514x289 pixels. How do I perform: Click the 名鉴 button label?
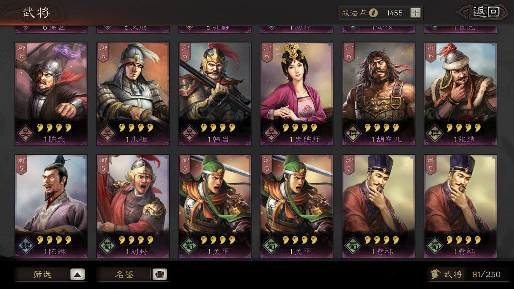pyautogui.click(x=124, y=275)
